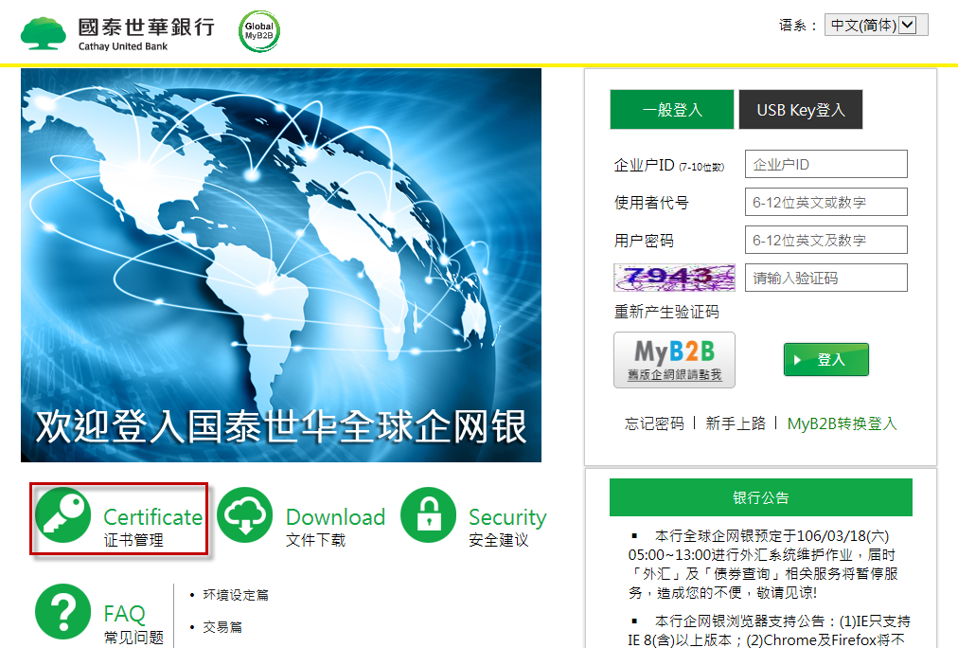Open the Security padlock icon
This screenshot has width=958, height=648.
point(428,514)
